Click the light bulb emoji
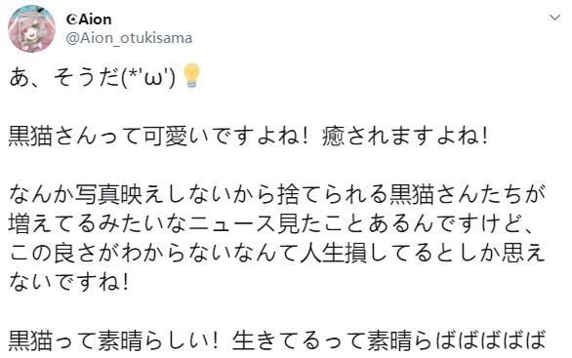The width and height of the screenshot is (572, 358). pyautogui.click(x=191, y=76)
